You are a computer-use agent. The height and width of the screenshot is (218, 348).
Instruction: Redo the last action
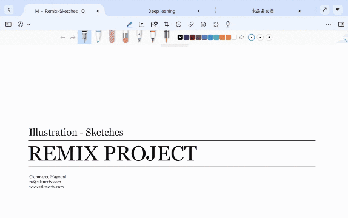click(x=73, y=38)
